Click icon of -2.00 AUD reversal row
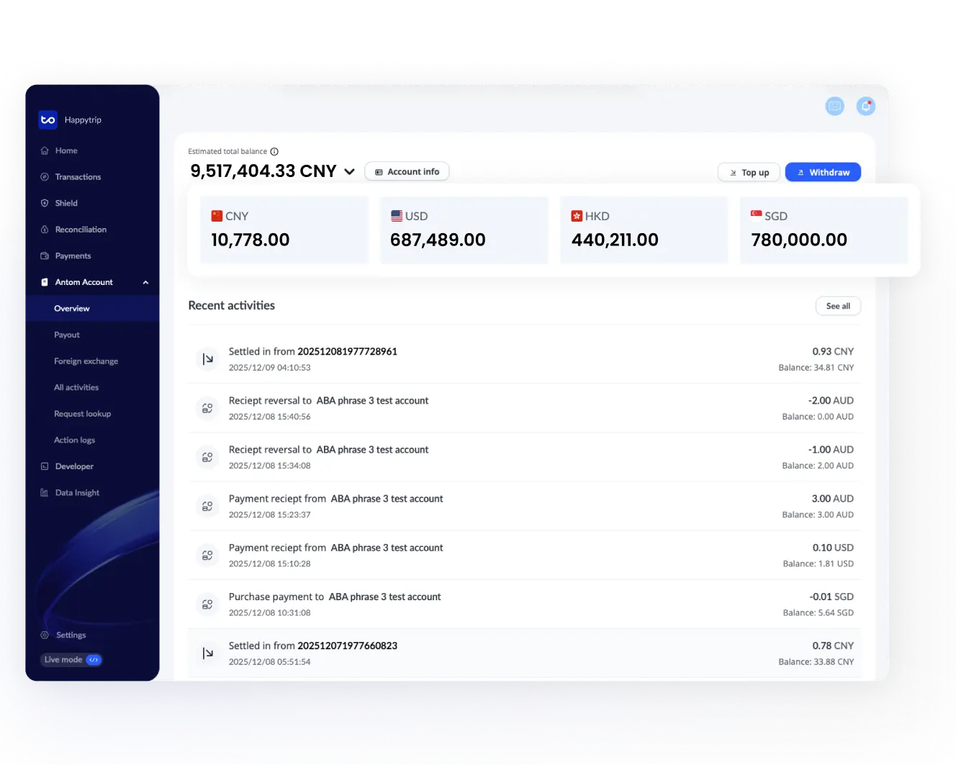This screenshot has width=956, height=765. point(207,408)
